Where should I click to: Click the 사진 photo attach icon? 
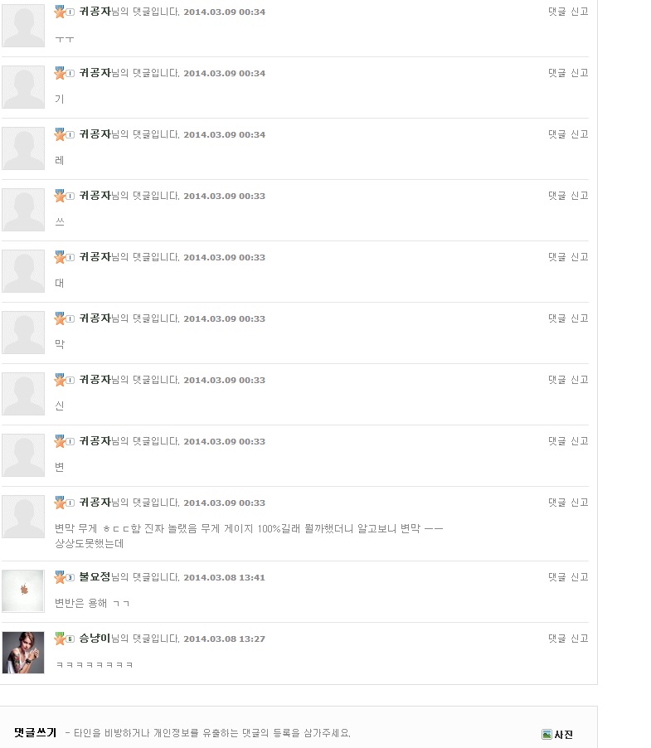(547, 734)
